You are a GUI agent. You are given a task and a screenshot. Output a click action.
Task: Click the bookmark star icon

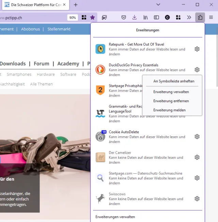[x=93, y=17]
